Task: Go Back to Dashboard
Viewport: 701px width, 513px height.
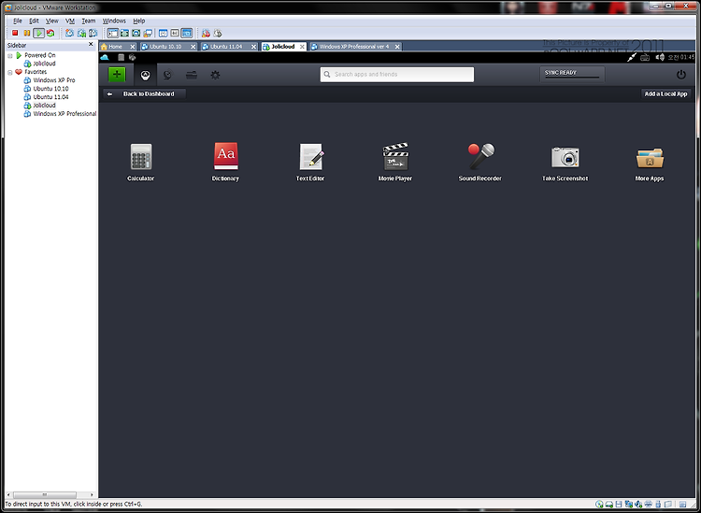Action: (144, 93)
